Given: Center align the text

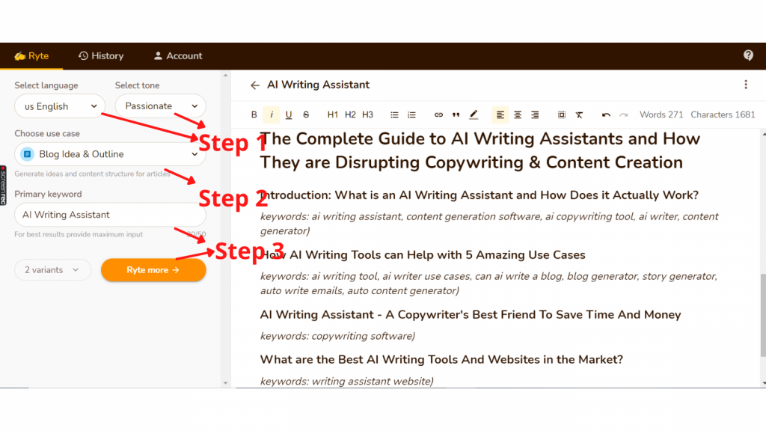Looking at the screenshot, I should (x=518, y=114).
